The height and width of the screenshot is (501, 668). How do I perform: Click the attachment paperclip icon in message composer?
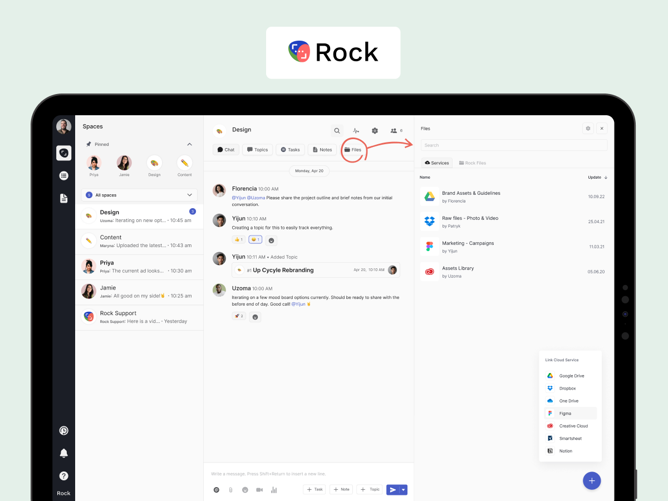point(231,489)
